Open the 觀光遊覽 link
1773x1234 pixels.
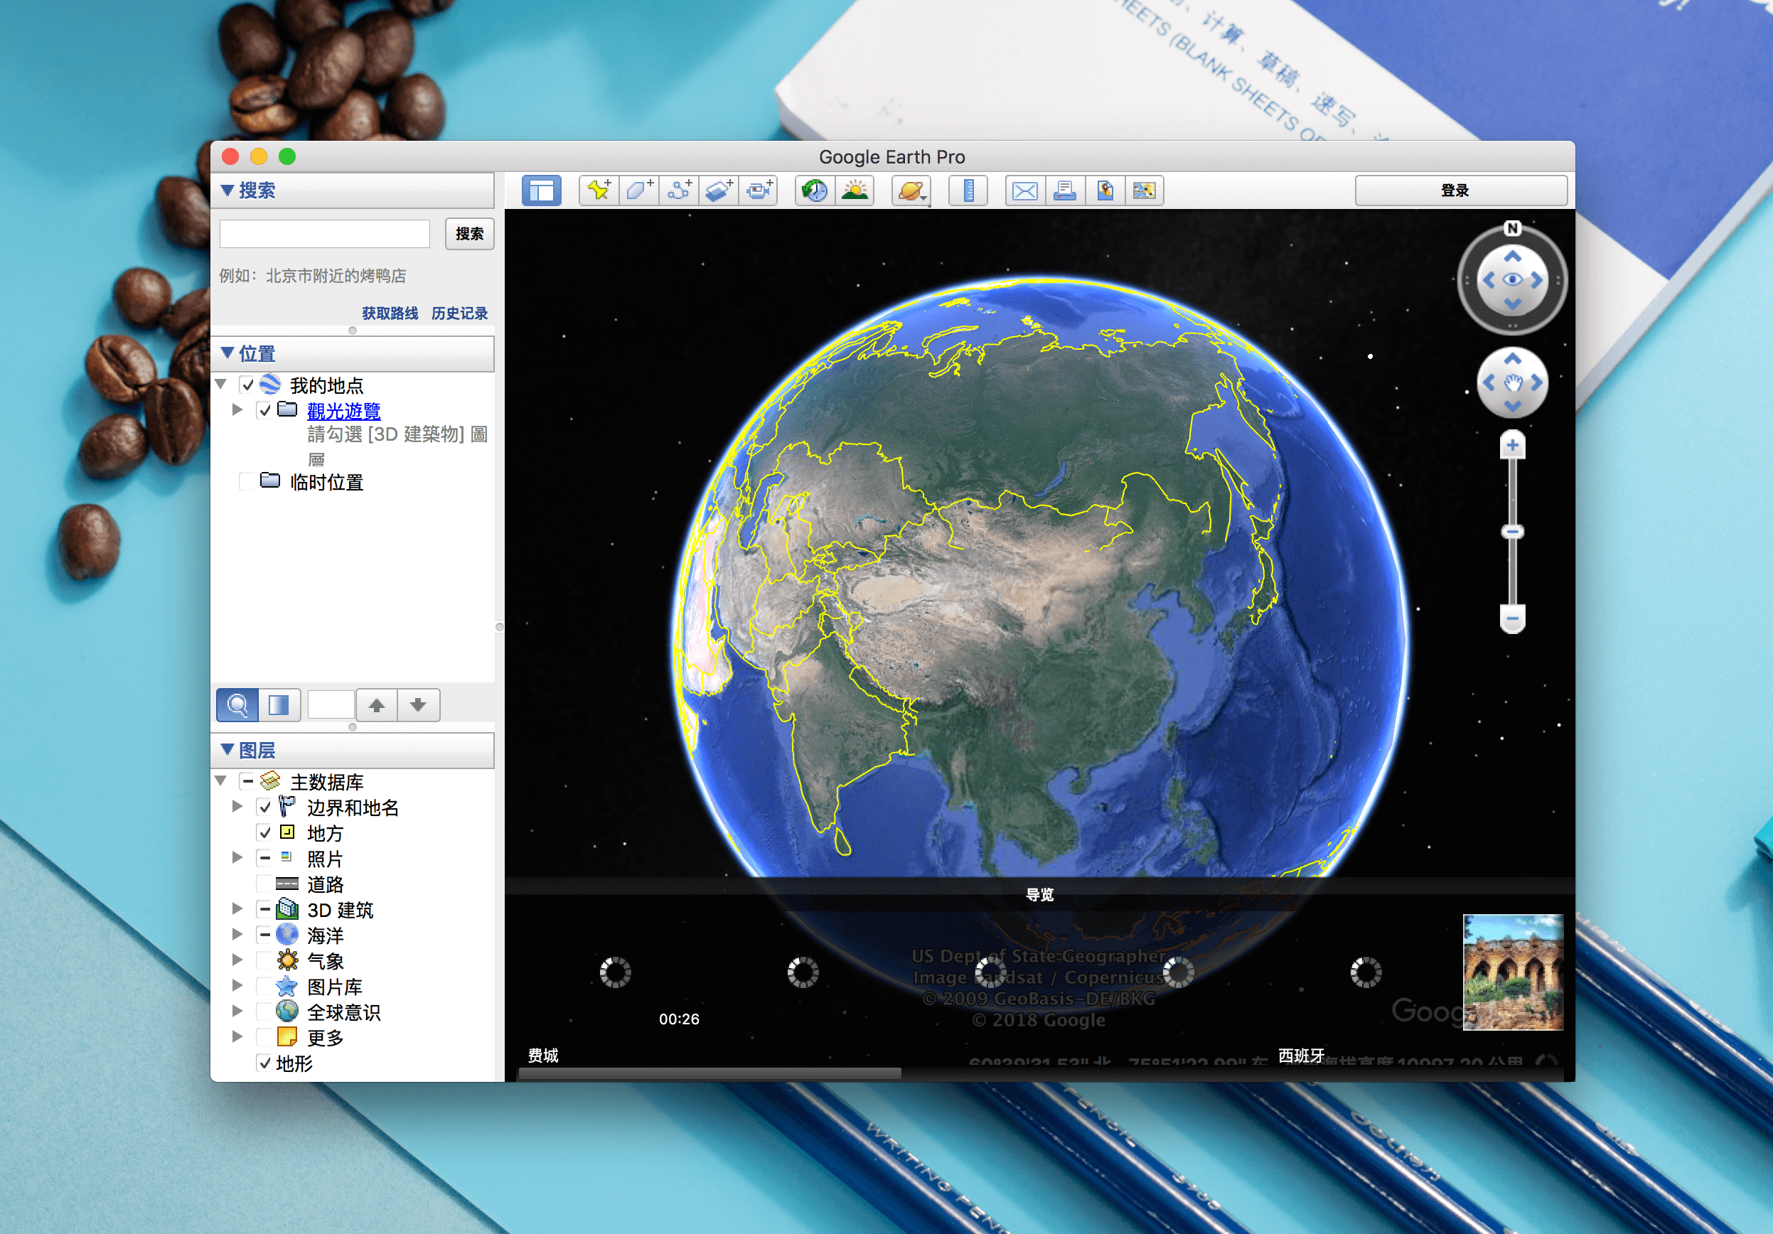[x=343, y=411]
